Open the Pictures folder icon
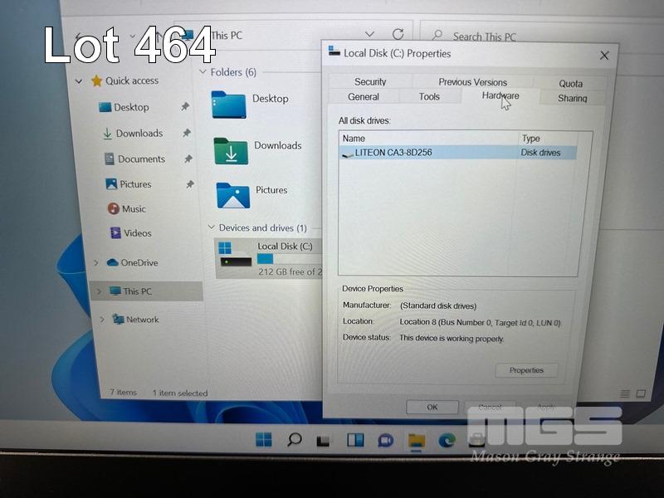 tap(232, 195)
